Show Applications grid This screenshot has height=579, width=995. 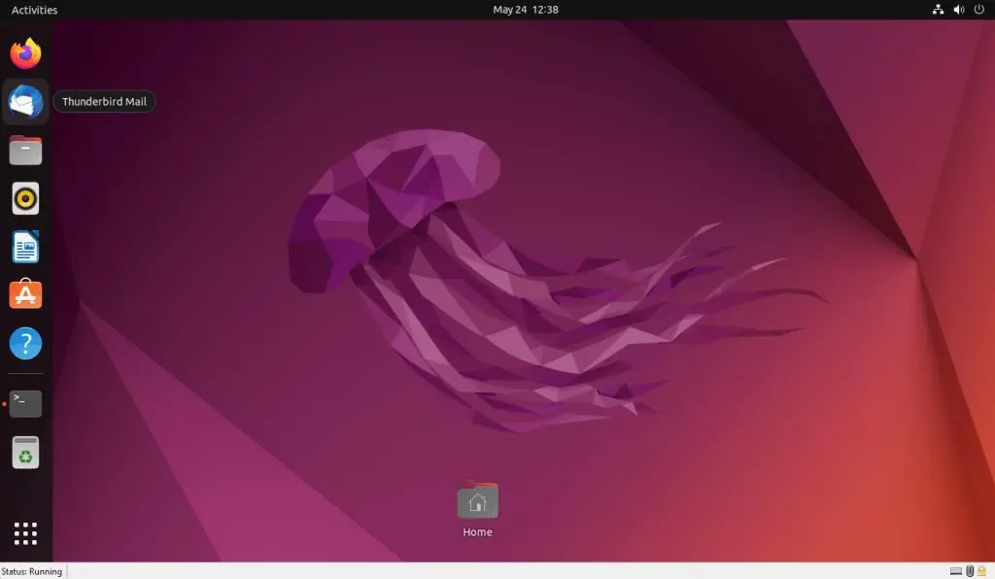pyautogui.click(x=25, y=534)
